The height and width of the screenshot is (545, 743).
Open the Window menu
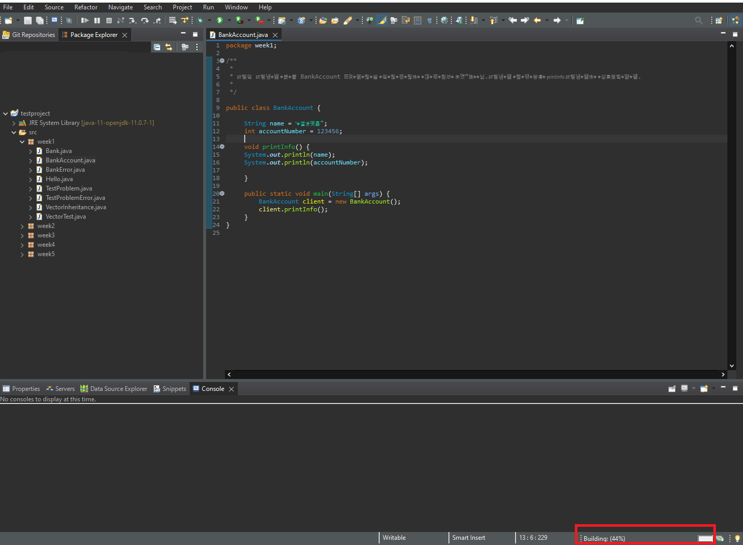pyautogui.click(x=236, y=7)
